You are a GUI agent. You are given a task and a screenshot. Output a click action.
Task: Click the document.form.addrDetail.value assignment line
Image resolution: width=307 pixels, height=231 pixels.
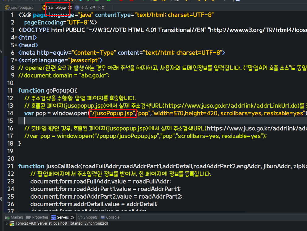point(94,204)
